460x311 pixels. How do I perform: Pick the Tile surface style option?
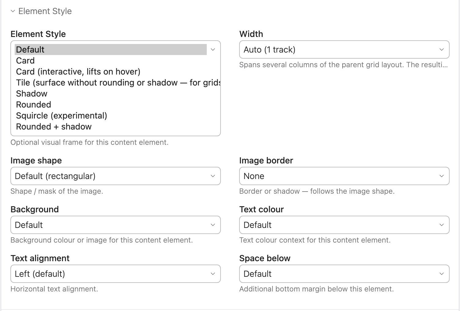pos(117,82)
